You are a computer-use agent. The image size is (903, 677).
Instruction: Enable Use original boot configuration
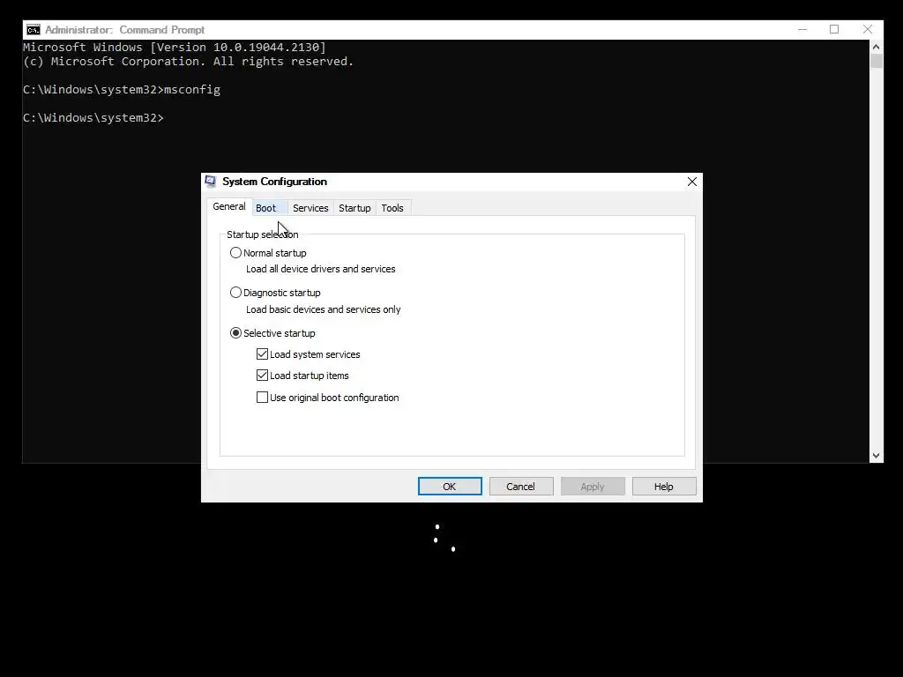(262, 398)
